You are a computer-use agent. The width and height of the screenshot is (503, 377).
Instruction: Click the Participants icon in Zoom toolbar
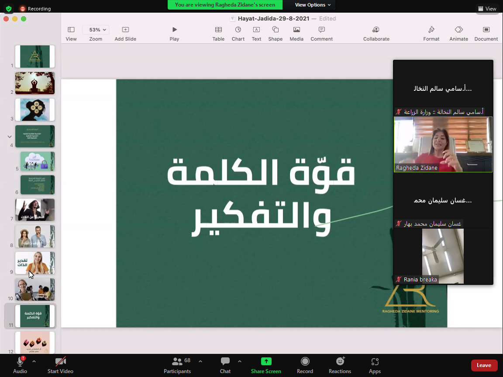(177, 362)
